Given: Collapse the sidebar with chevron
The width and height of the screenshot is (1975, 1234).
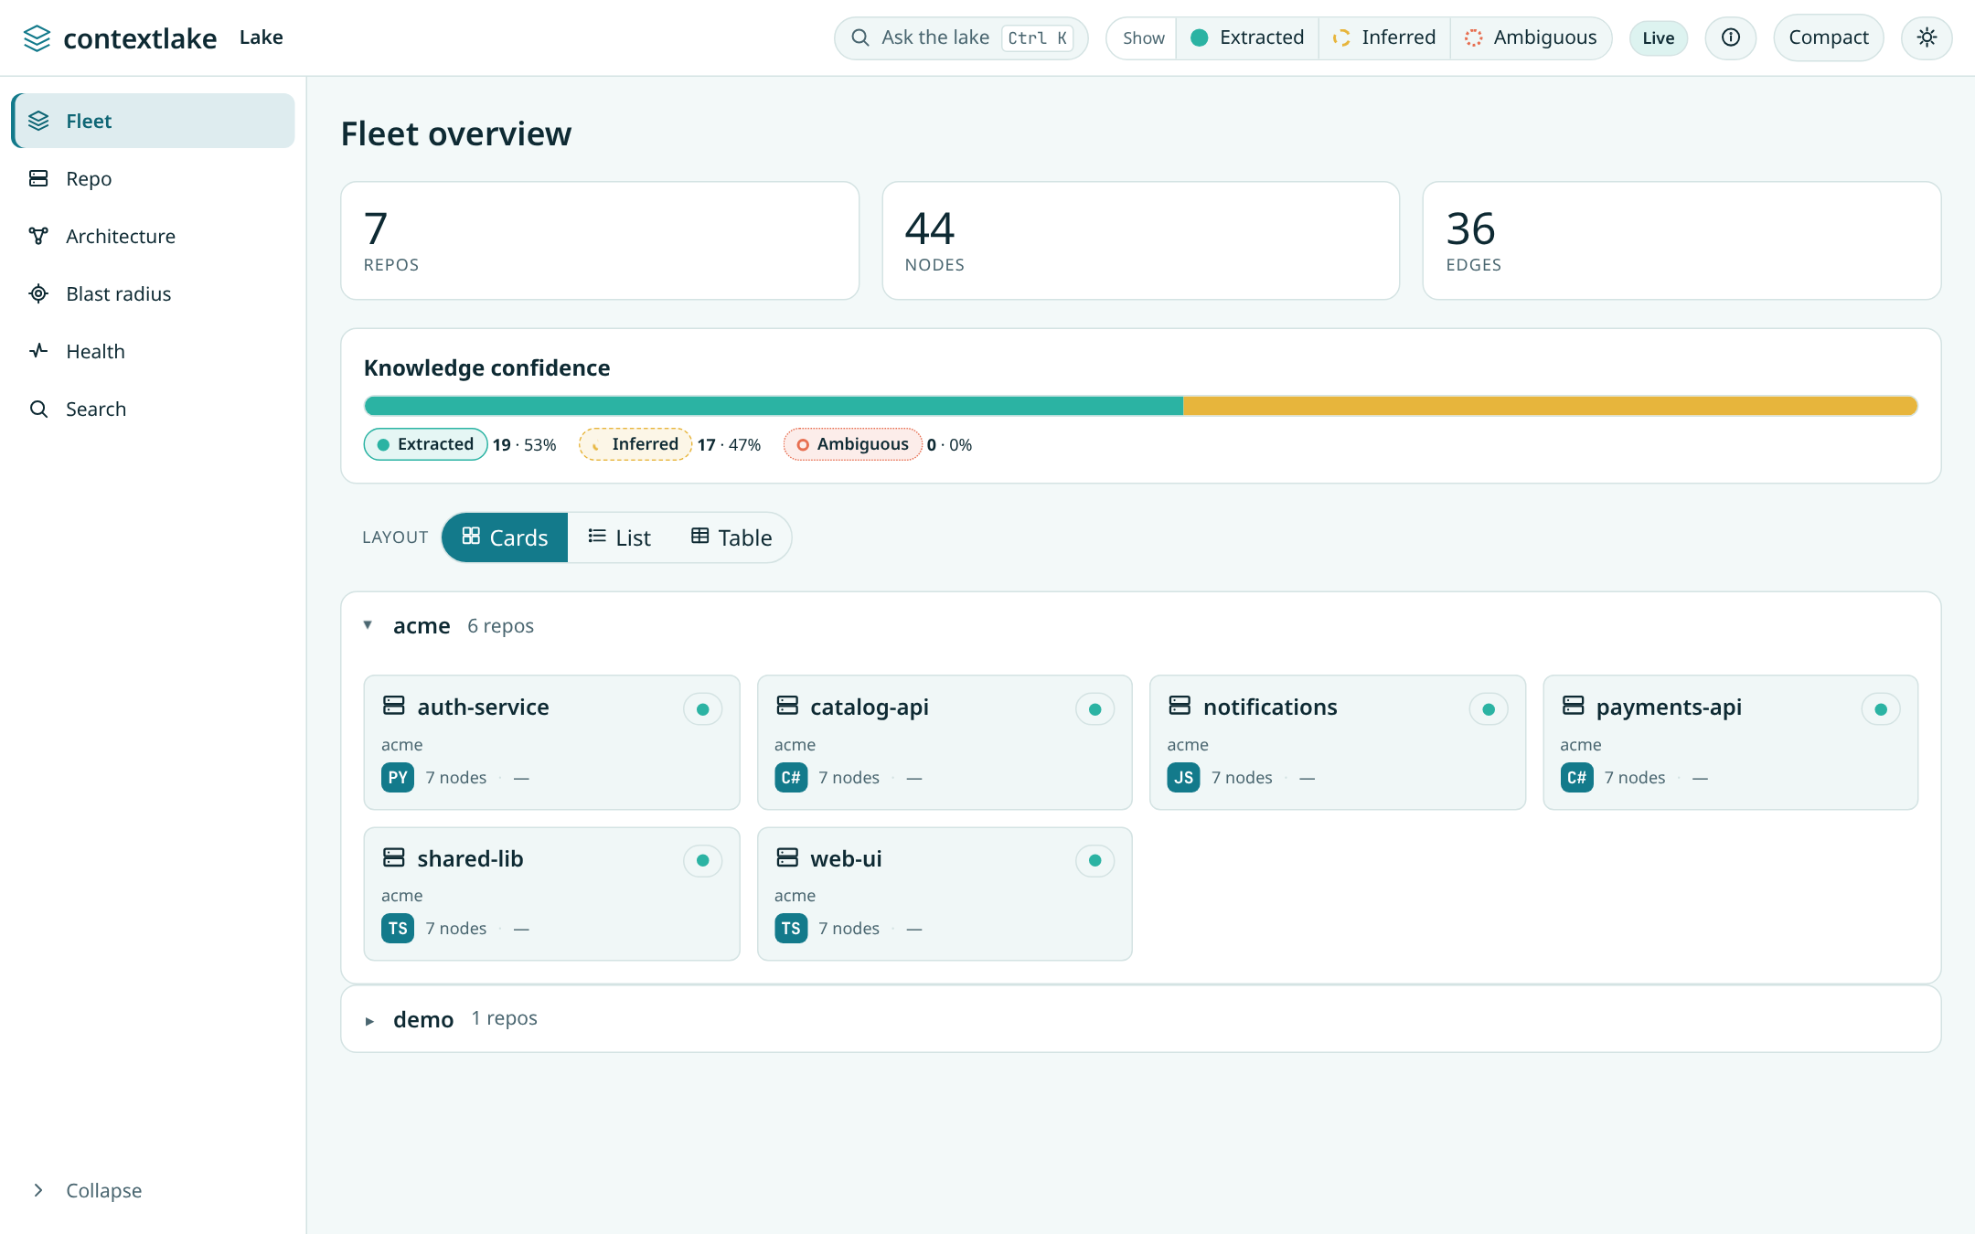Looking at the screenshot, I should coord(38,1189).
